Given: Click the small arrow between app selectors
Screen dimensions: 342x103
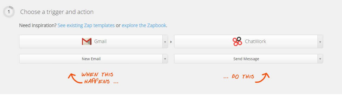Looking at the screenshot, I should click(x=171, y=42).
